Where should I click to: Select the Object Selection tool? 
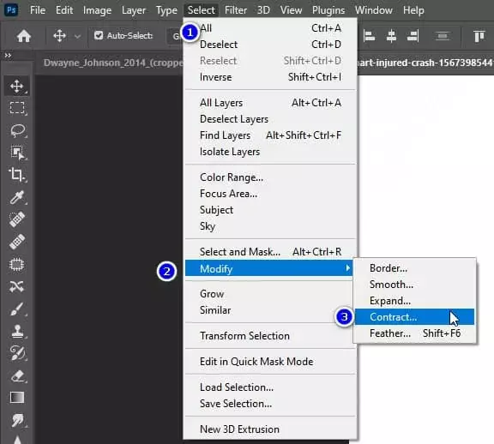click(x=17, y=152)
